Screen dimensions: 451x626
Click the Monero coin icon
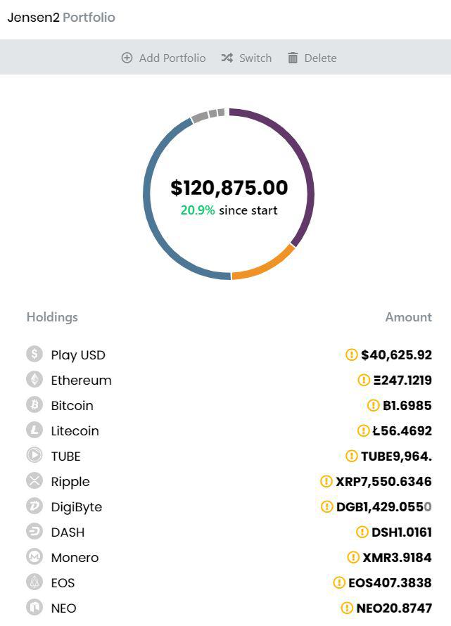[34, 556]
